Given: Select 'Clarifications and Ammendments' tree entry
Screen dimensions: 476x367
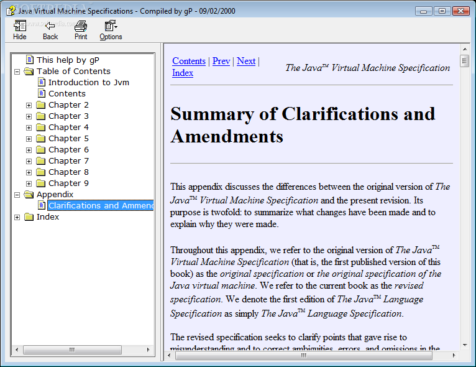Looking at the screenshot, I should coord(101,206).
